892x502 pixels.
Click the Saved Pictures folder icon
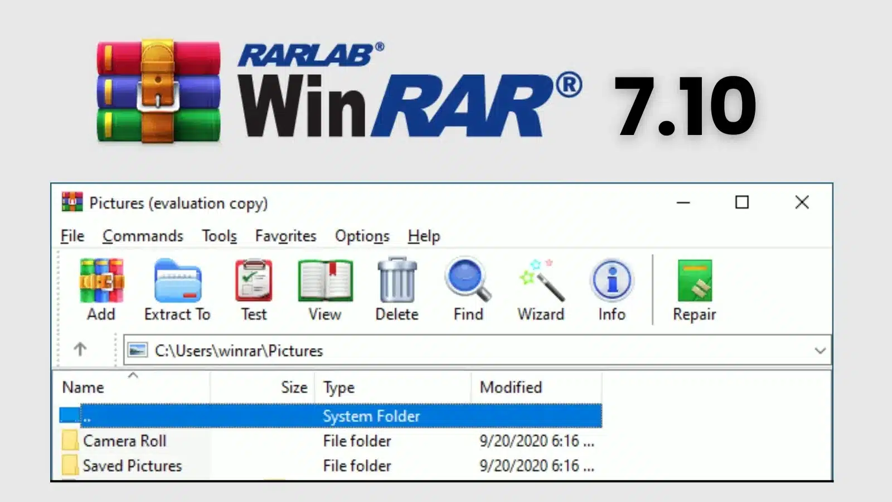pos(70,465)
